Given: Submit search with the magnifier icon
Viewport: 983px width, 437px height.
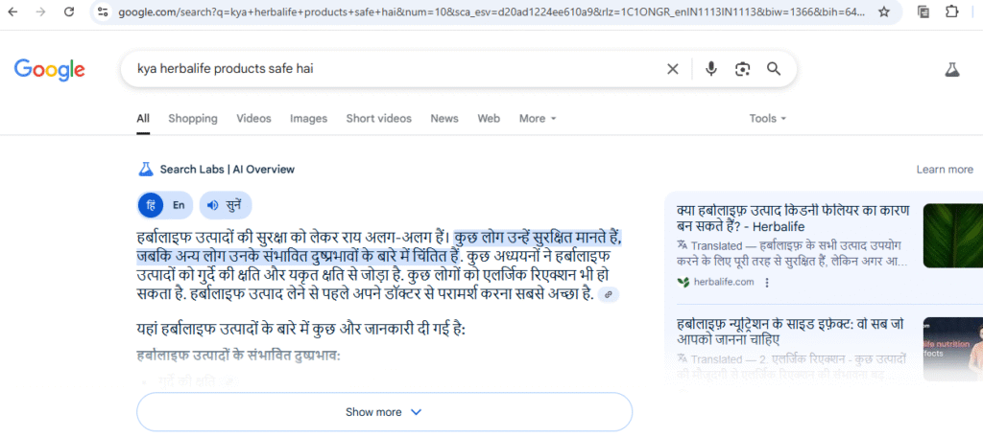Looking at the screenshot, I should [x=775, y=69].
